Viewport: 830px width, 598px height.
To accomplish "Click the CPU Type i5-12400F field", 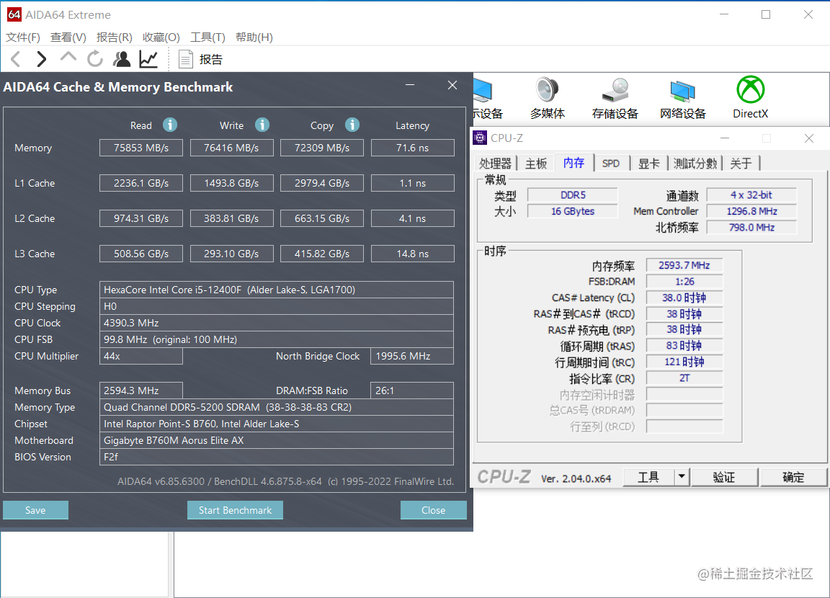I will point(277,290).
